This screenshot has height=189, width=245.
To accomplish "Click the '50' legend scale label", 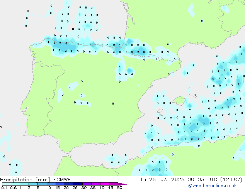I will (x=119, y=187).
